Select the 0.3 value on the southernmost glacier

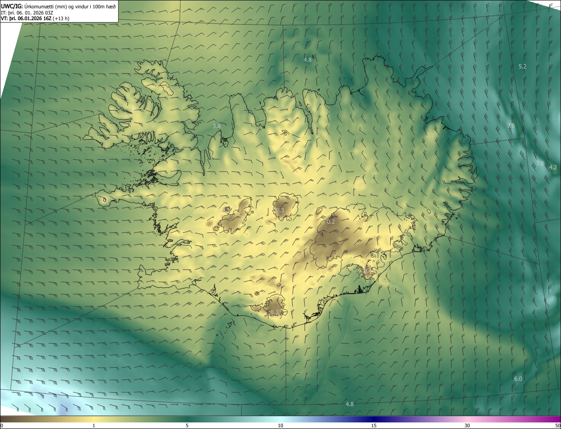coord(274,312)
